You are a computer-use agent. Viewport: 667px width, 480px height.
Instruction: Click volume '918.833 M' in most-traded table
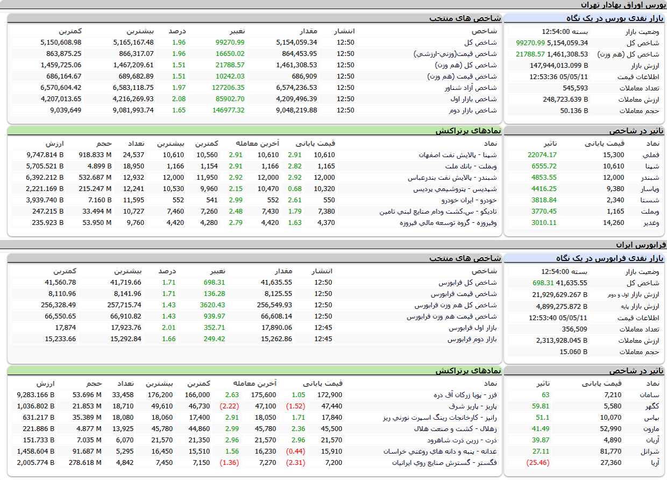[x=95, y=155]
